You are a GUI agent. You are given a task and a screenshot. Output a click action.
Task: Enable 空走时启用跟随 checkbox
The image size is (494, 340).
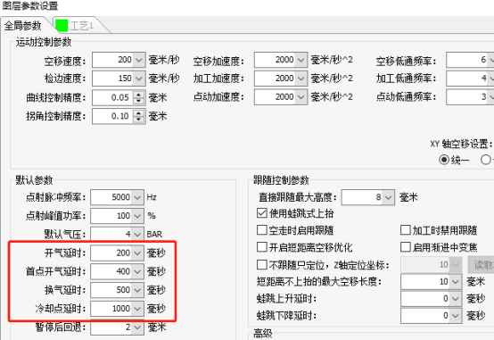click(262, 230)
